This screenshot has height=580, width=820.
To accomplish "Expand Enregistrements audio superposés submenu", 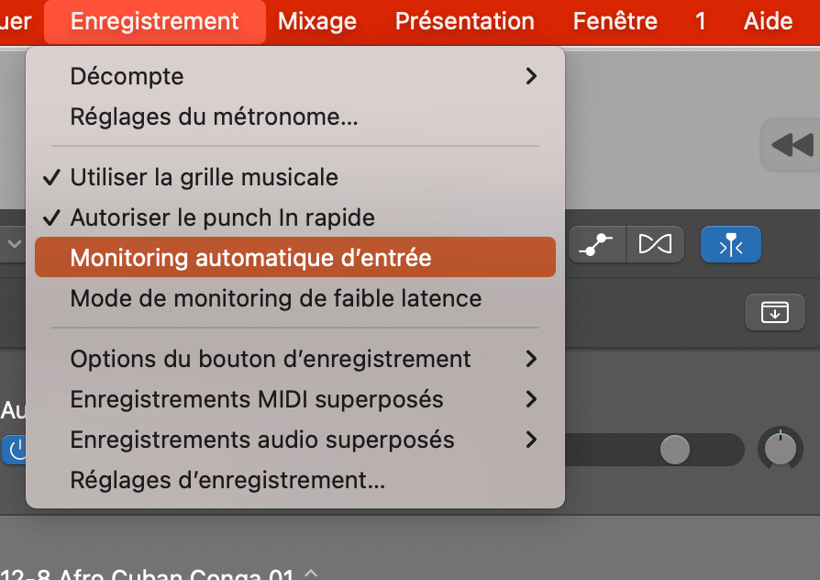I will [x=295, y=440].
